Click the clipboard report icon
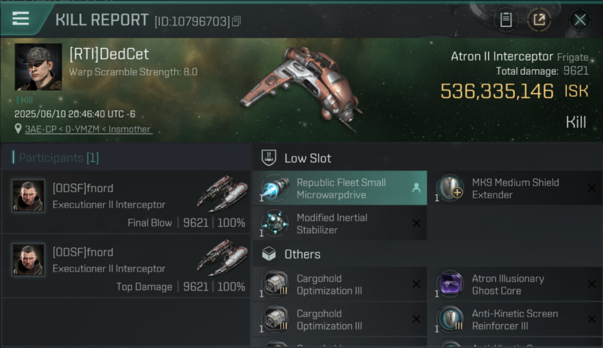 (506, 20)
